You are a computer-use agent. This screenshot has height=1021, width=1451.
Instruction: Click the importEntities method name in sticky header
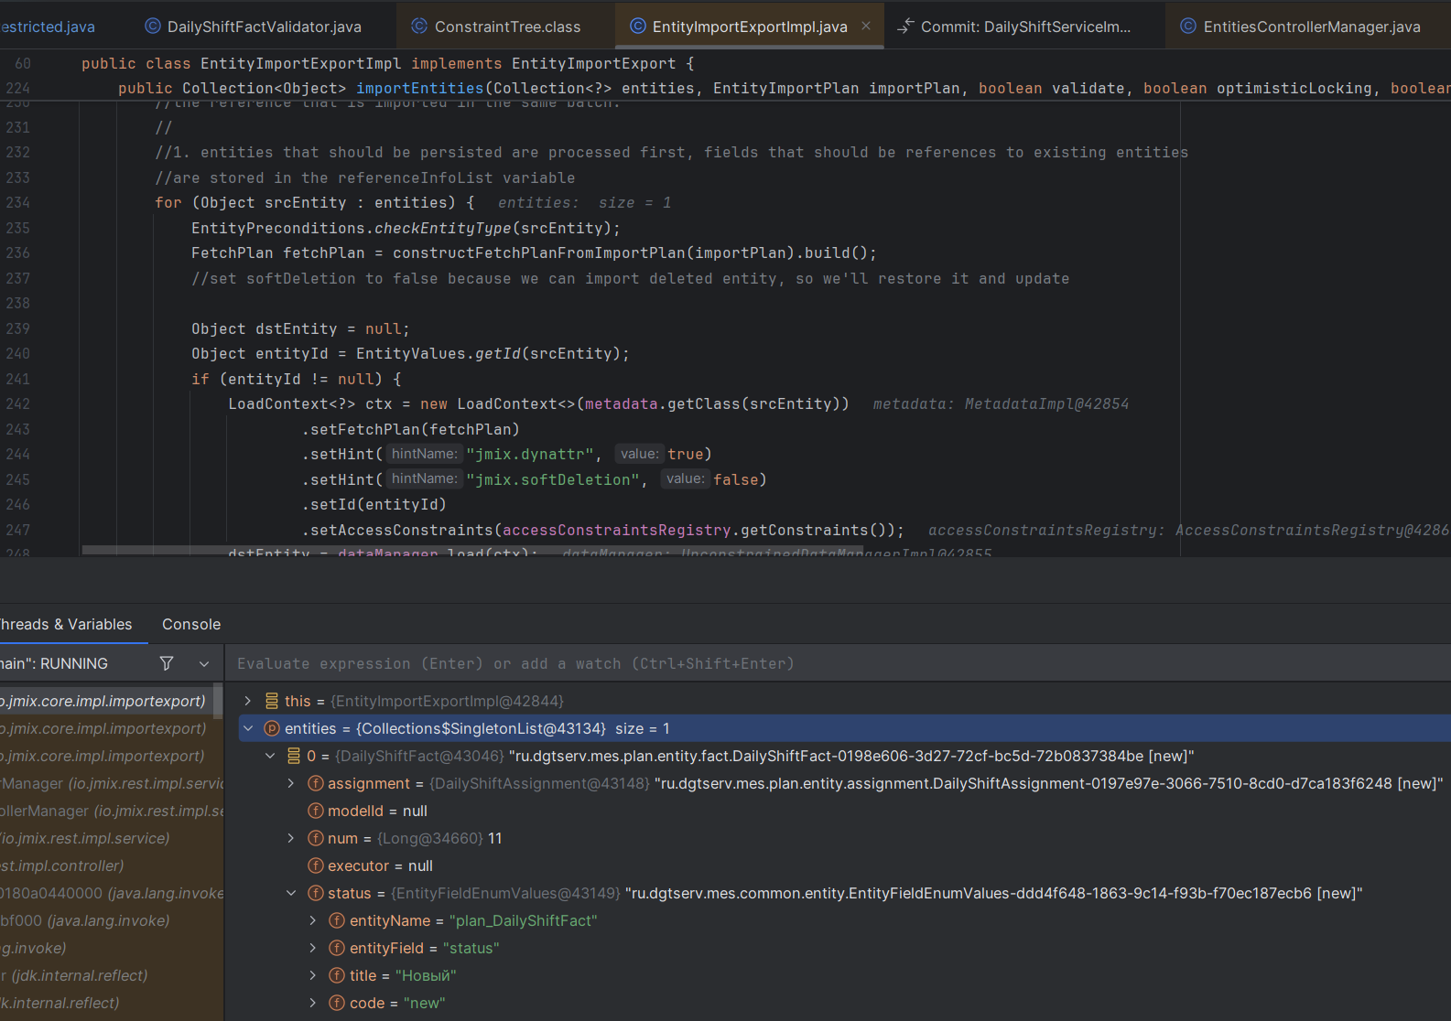(x=419, y=88)
